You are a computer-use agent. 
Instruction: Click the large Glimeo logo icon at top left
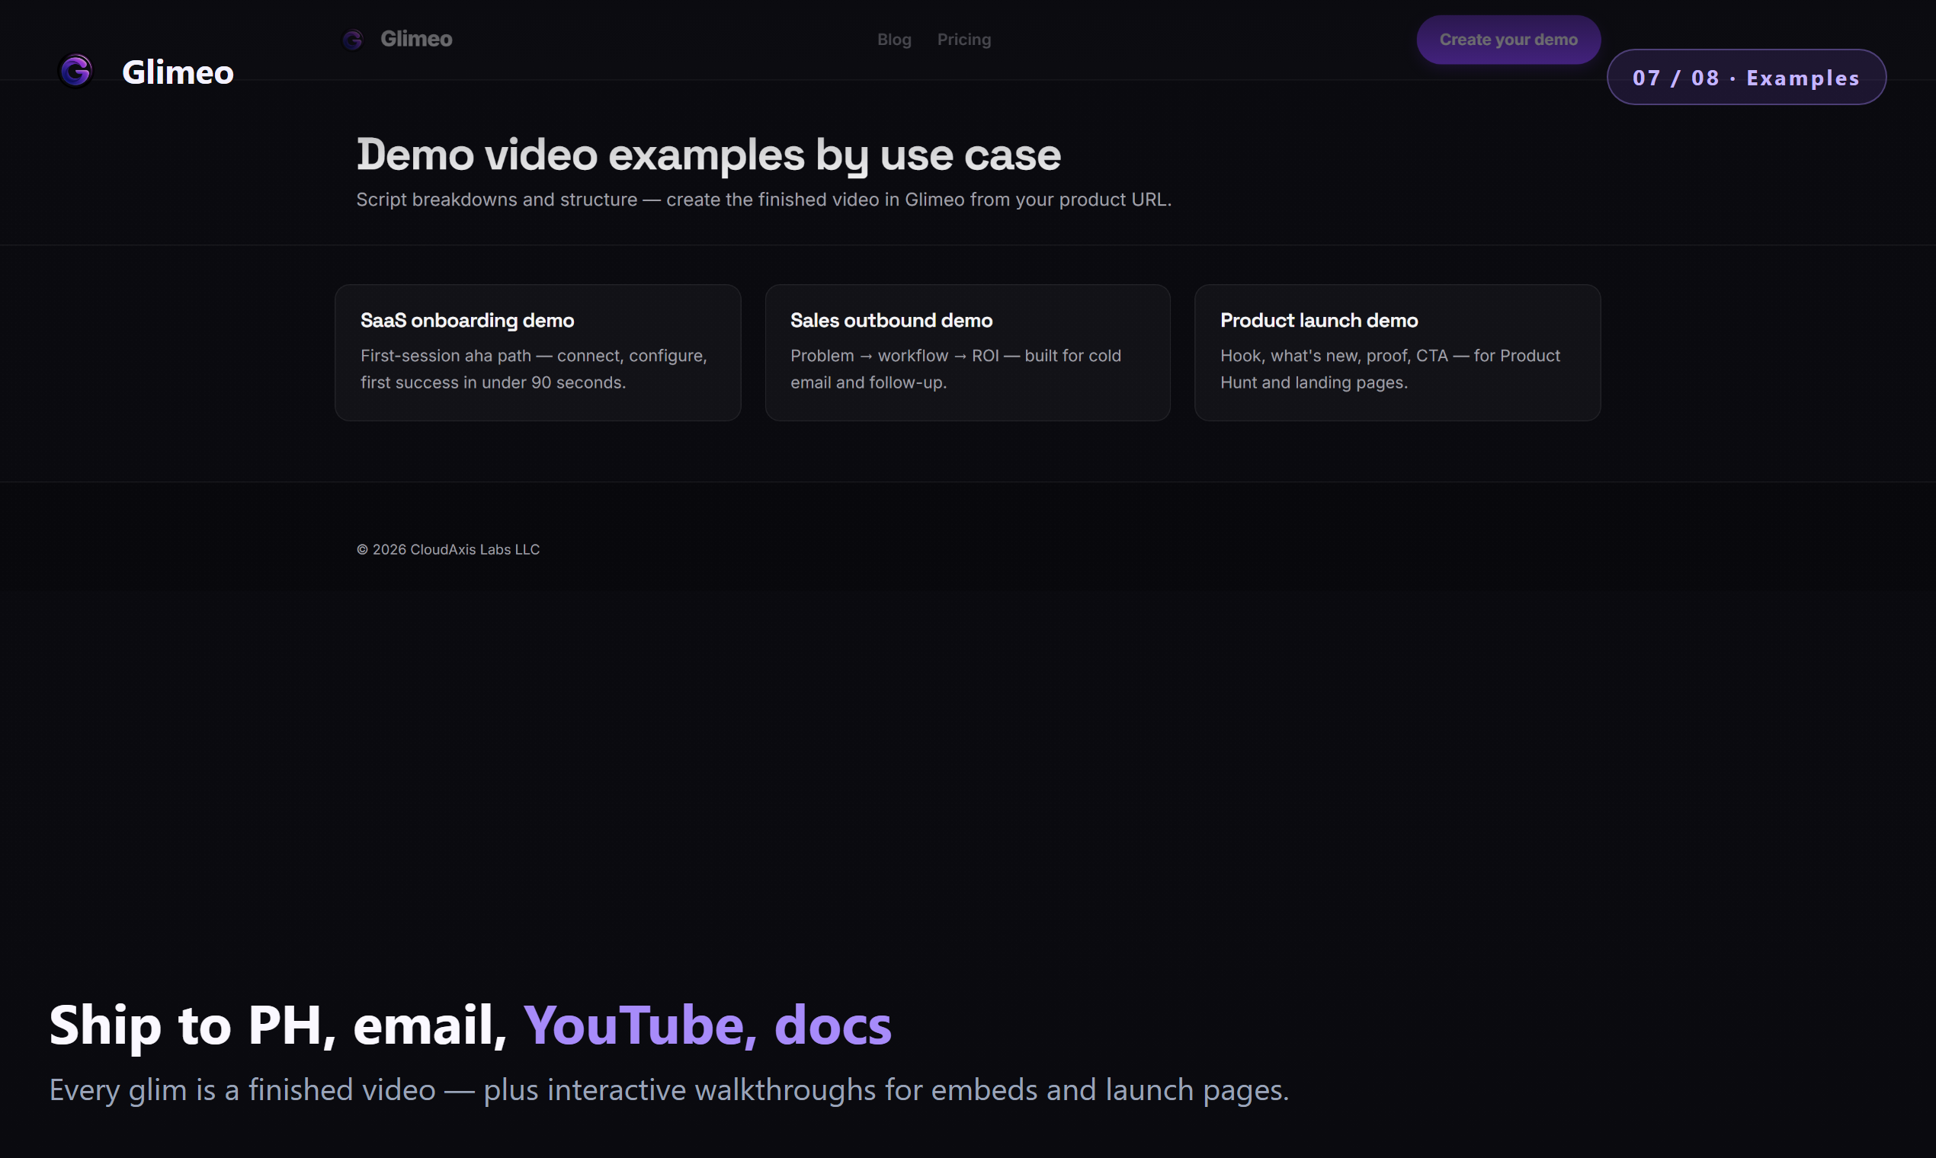pyautogui.click(x=75, y=71)
